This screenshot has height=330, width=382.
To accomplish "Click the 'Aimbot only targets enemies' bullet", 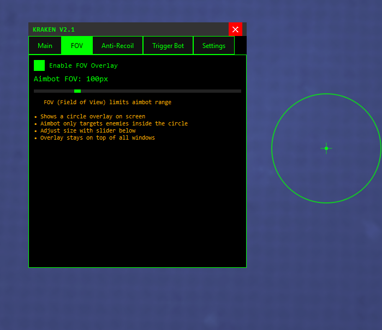I will [114, 124].
